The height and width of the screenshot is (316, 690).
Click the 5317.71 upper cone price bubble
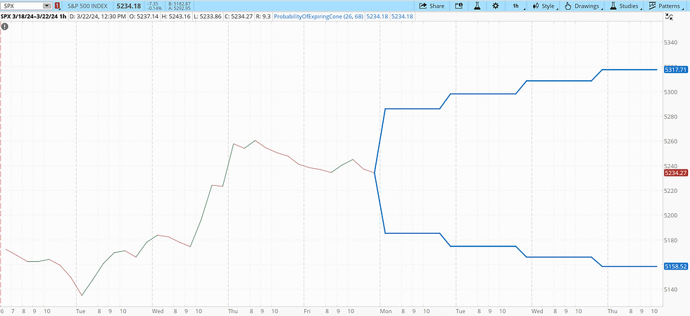(x=675, y=70)
